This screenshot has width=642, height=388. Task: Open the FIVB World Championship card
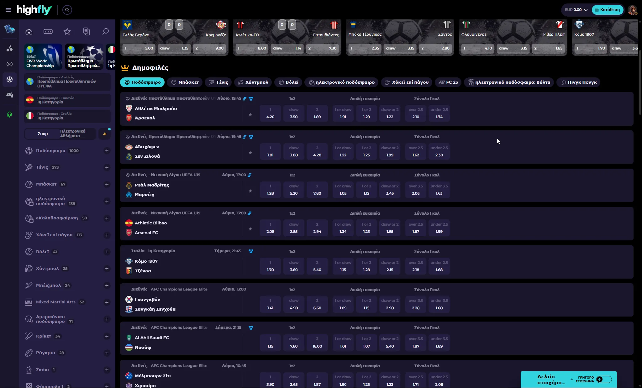point(43,57)
